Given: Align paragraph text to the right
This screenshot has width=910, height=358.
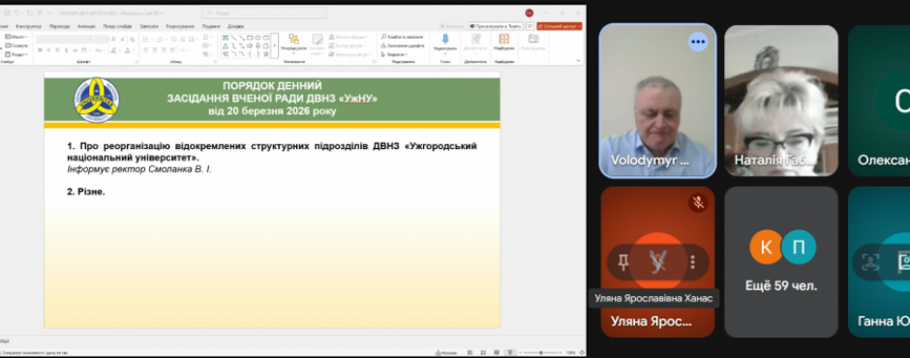Looking at the screenshot, I should [x=163, y=50].
